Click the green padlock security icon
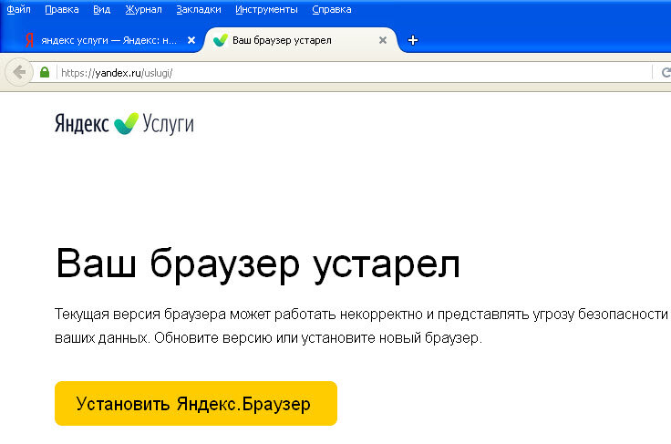The width and height of the screenshot is (671, 444). [x=45, y=72]
